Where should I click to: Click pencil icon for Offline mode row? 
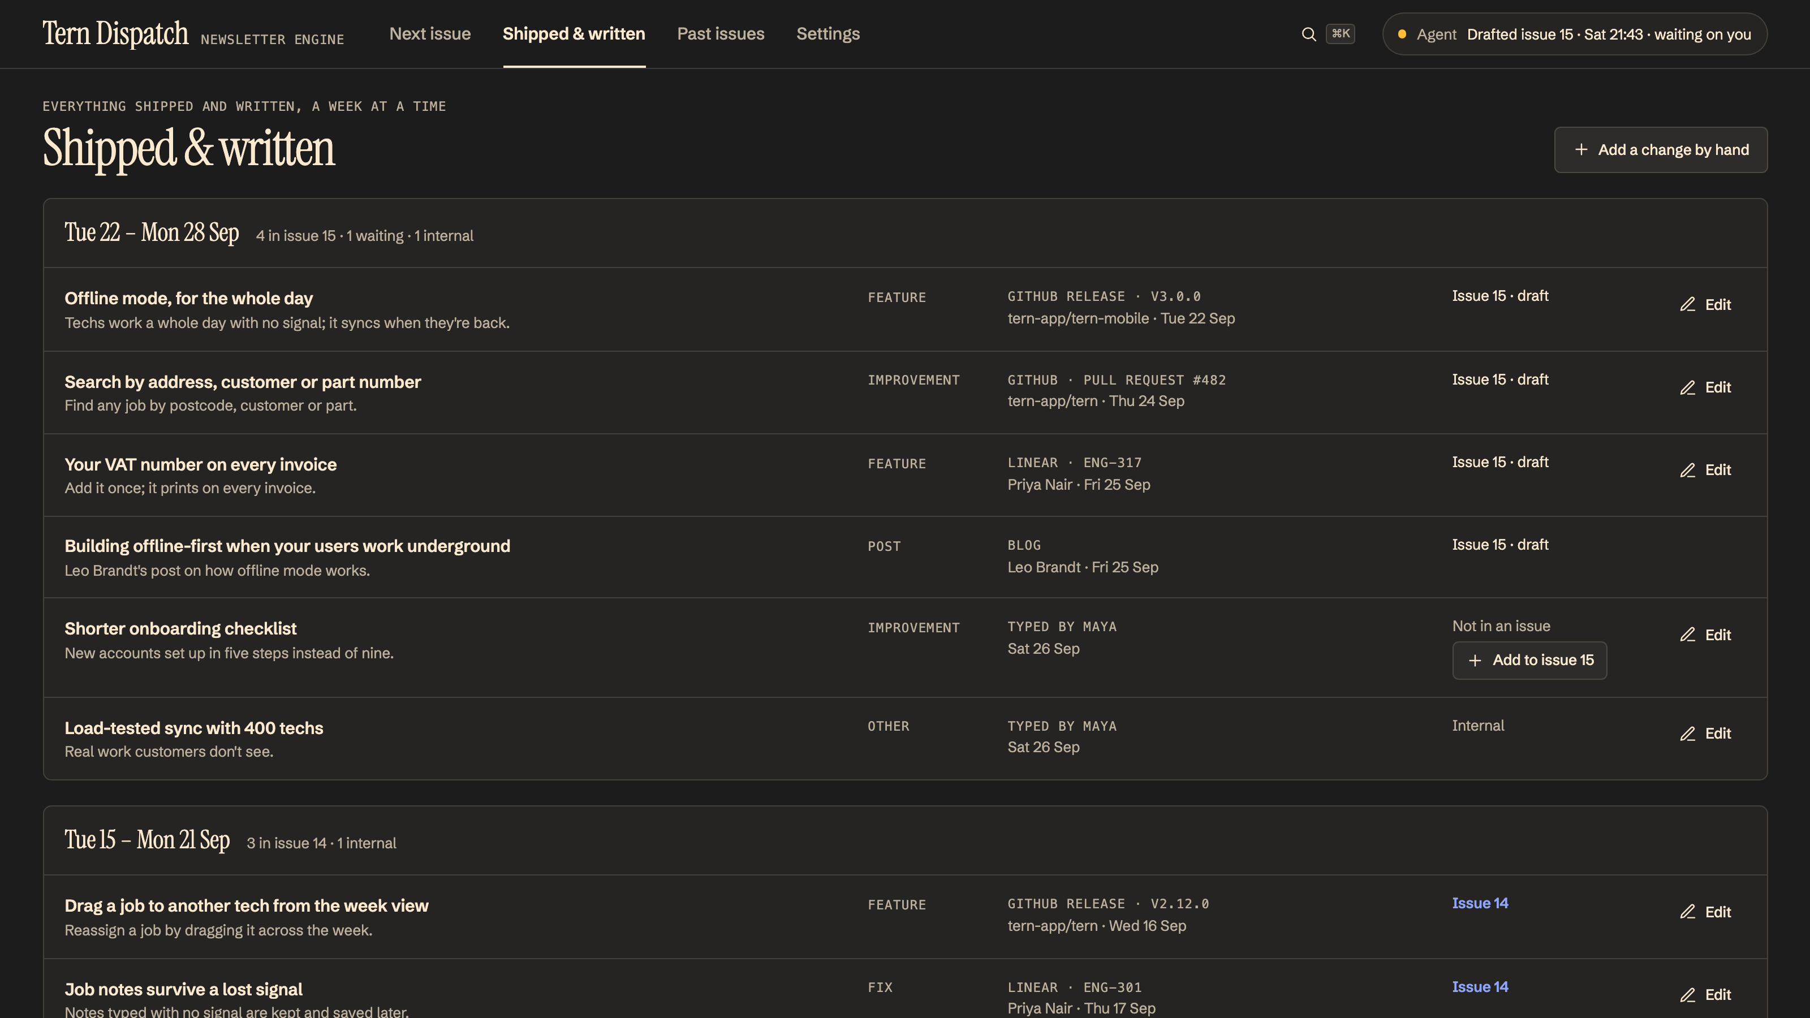(1688, 304)
